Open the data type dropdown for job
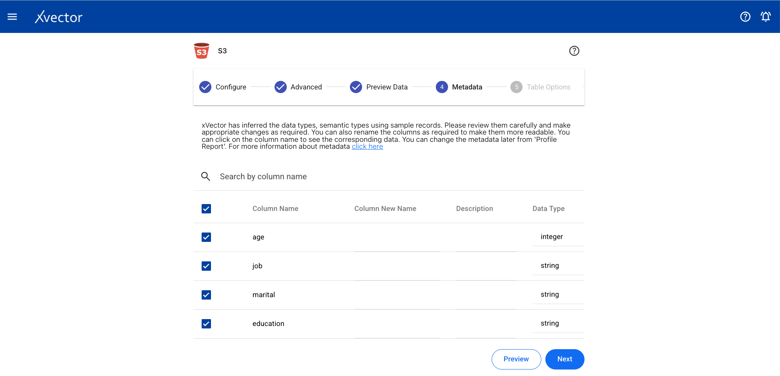The height and width of the screenshot is (376, 780). pyautogui.click(x=558, y=266)
